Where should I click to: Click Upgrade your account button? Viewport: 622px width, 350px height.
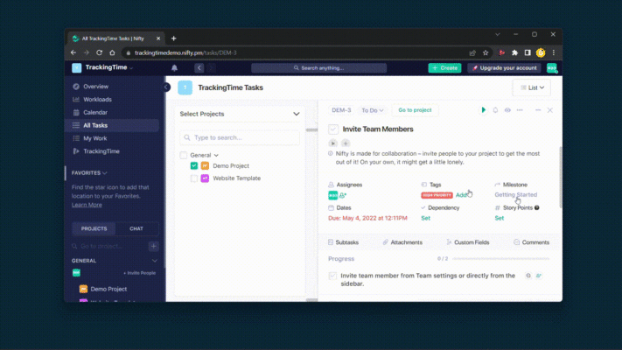click(504, 68)
